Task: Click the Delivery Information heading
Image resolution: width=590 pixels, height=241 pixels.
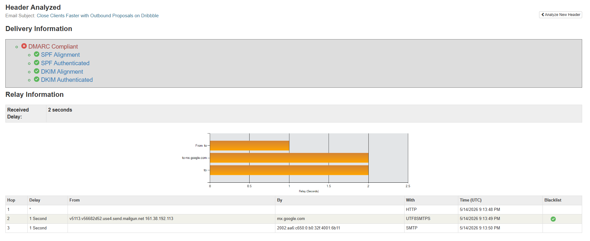Action: point(39,29)
